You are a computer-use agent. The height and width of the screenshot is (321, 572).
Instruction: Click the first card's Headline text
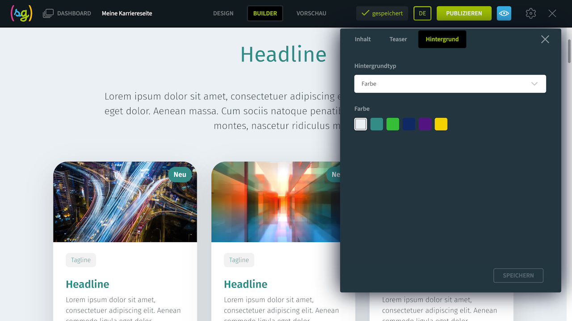coord(88,284)
